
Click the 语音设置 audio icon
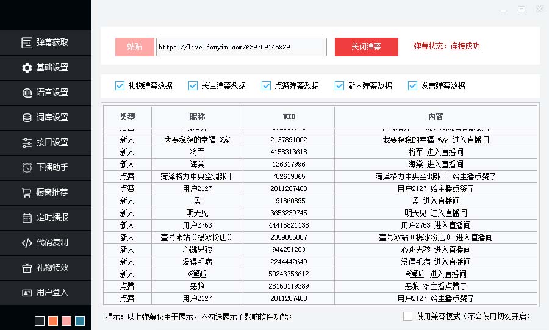tap(27, 93)
